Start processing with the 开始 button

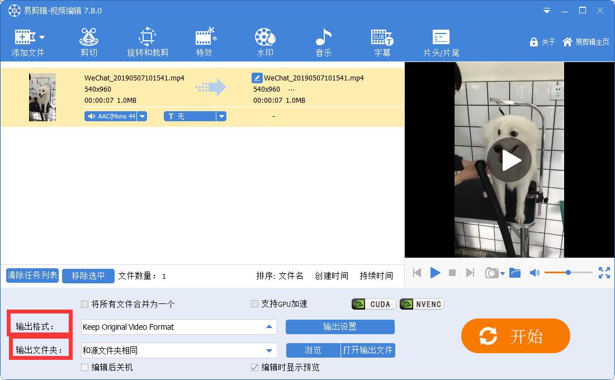(515, 336)
